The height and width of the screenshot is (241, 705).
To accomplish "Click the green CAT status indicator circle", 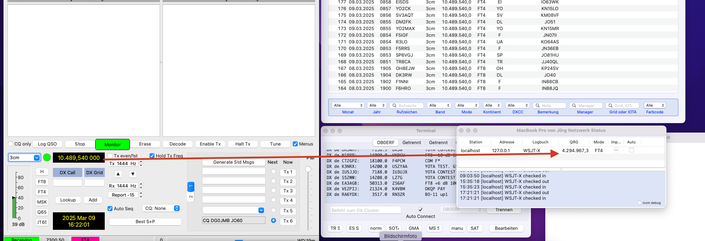I will click(x=47, y=158).
